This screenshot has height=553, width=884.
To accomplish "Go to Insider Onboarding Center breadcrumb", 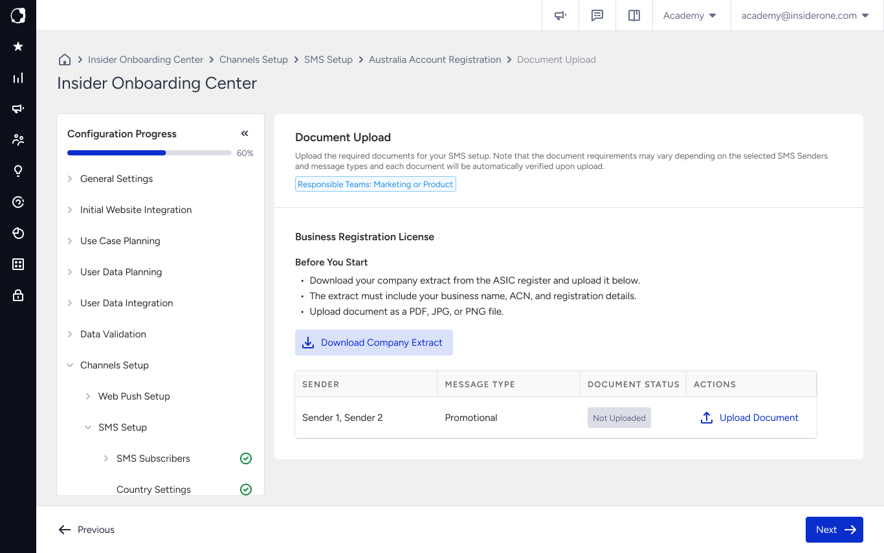I will pyautogui.click(x=146, y=60).
